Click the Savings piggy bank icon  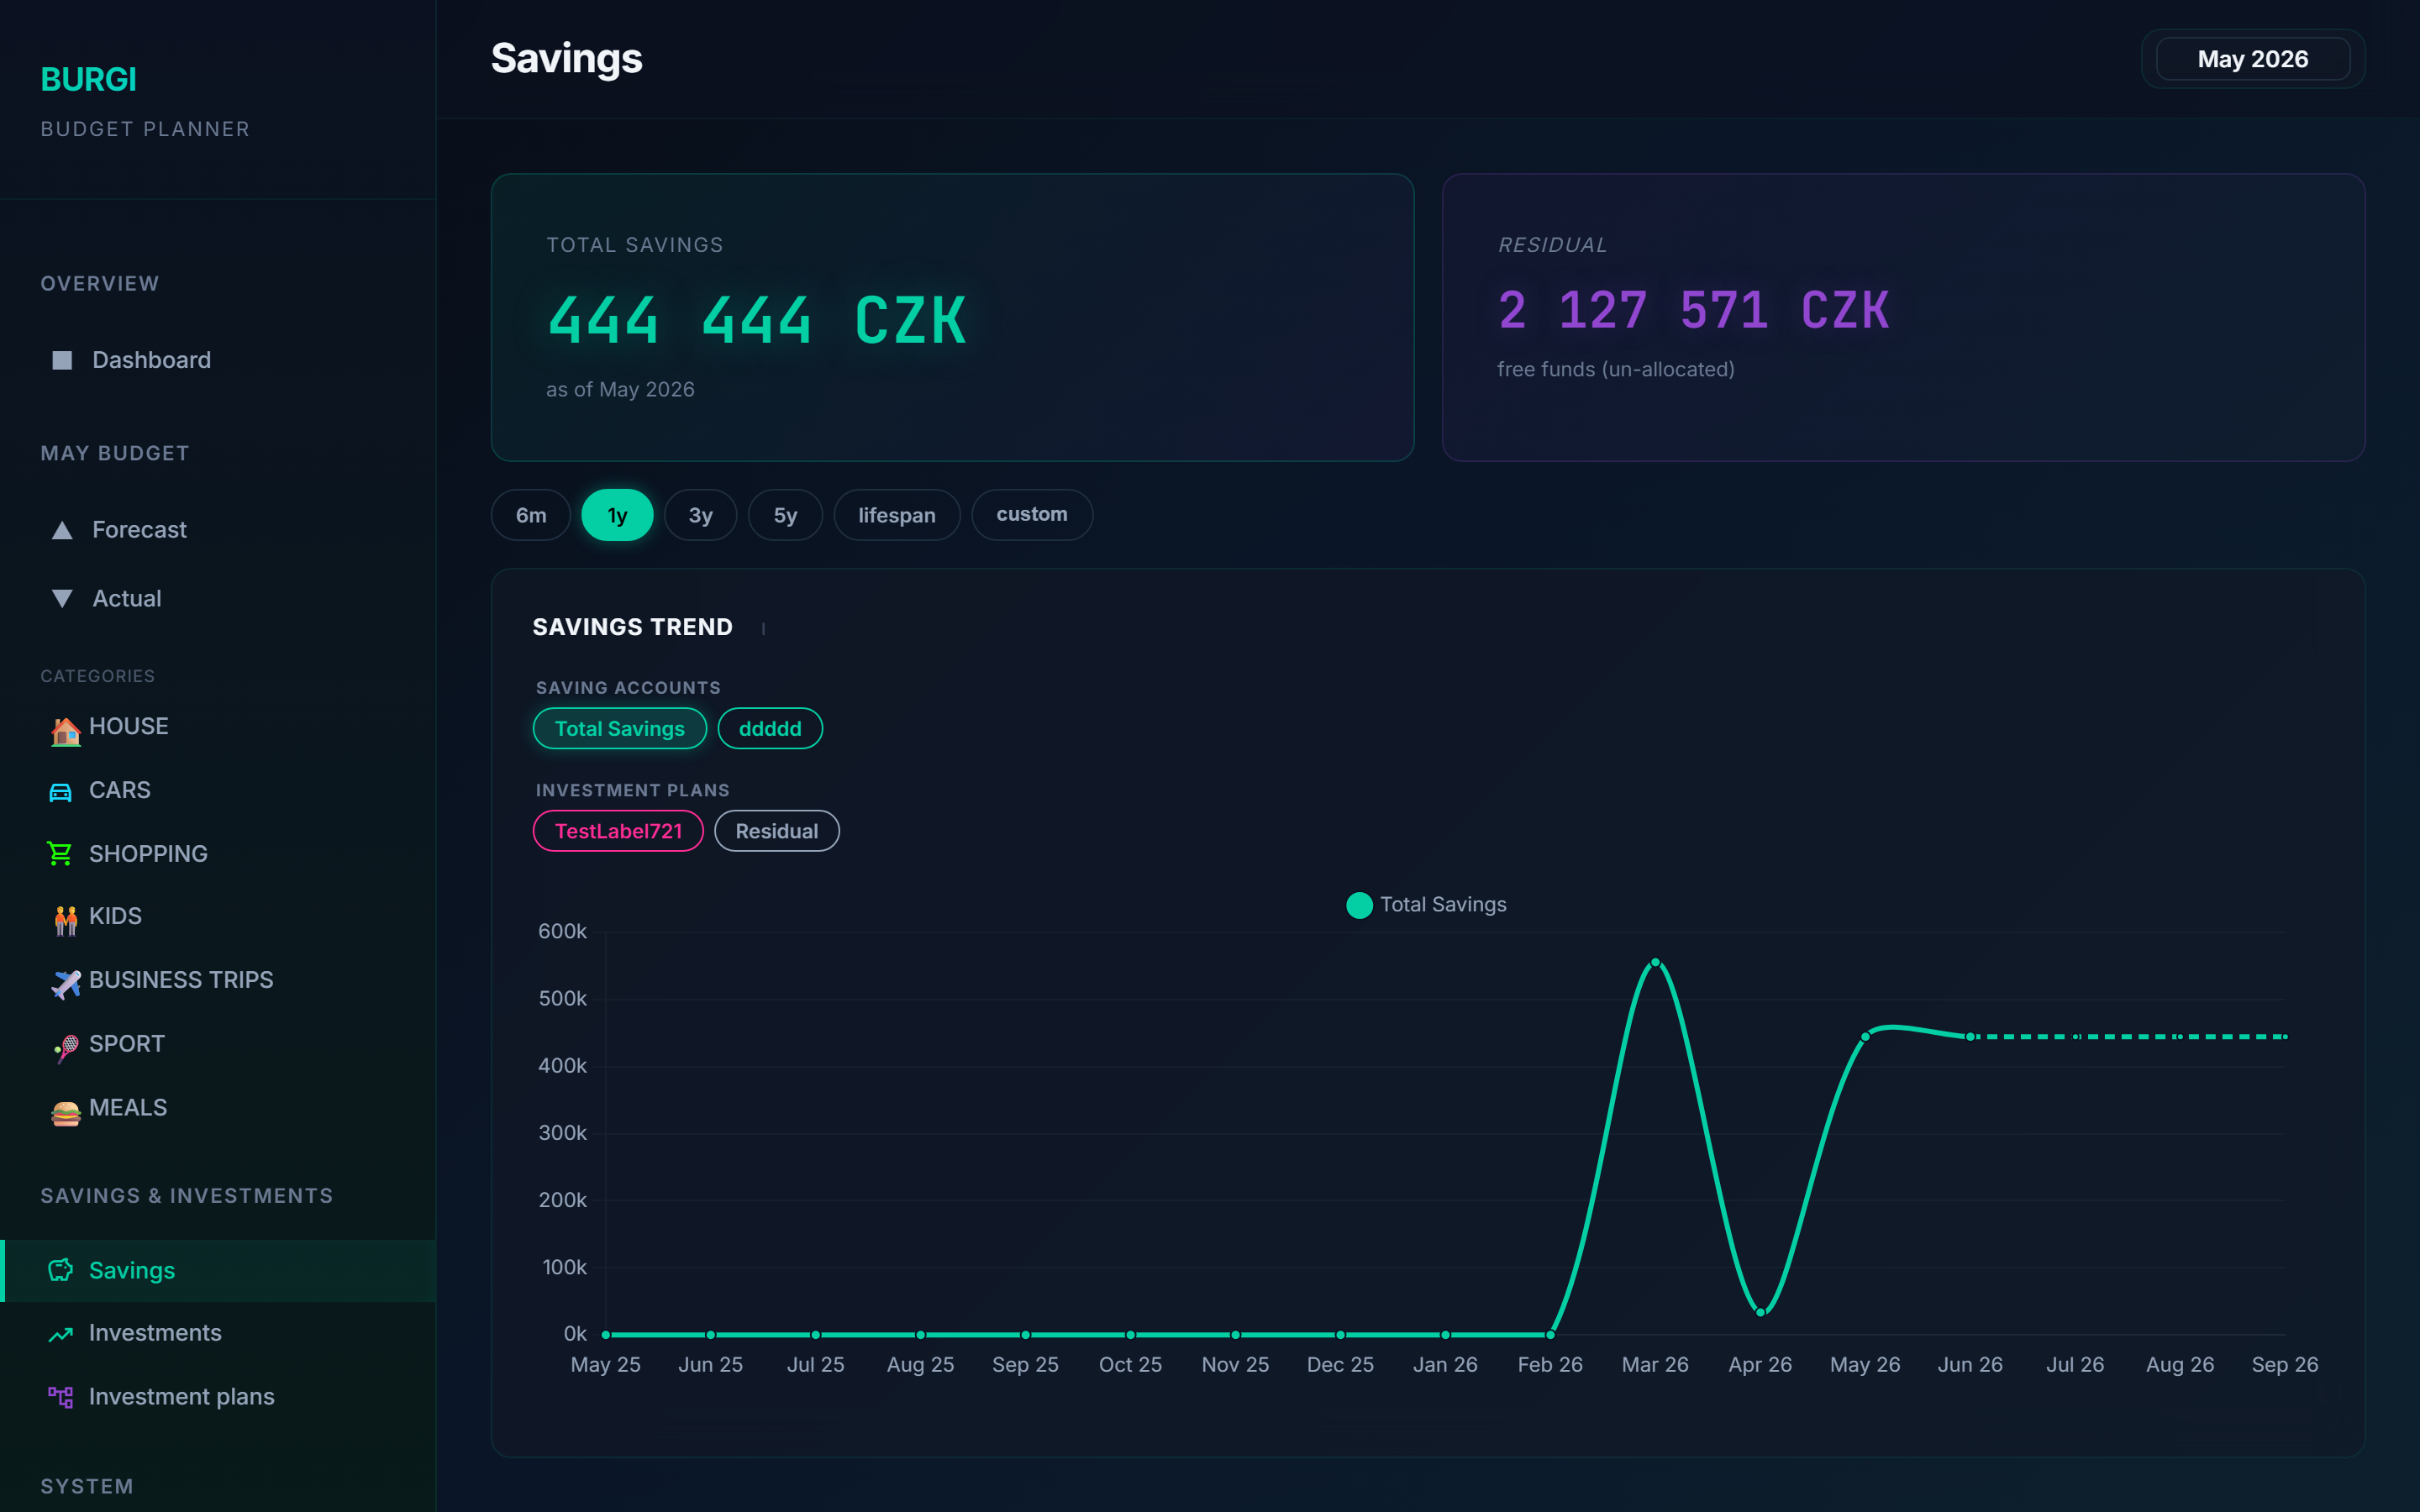point(61,1270)
